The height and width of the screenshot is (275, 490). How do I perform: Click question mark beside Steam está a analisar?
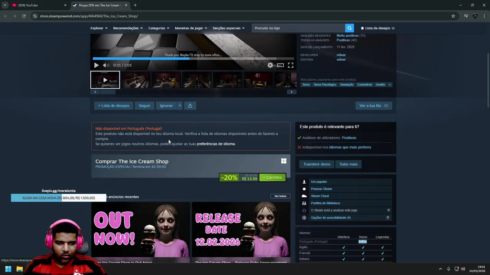pos(389,210)
